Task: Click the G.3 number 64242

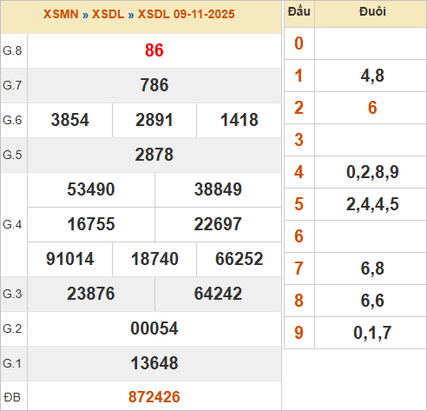Action: click(x=218, y=294)
